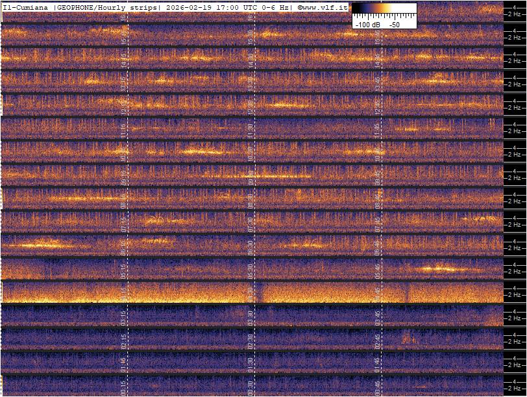The width and height of the screenshot is (527, 397).
Task: Click the I1-Cumiana station name
Action: tap(26, 6)
